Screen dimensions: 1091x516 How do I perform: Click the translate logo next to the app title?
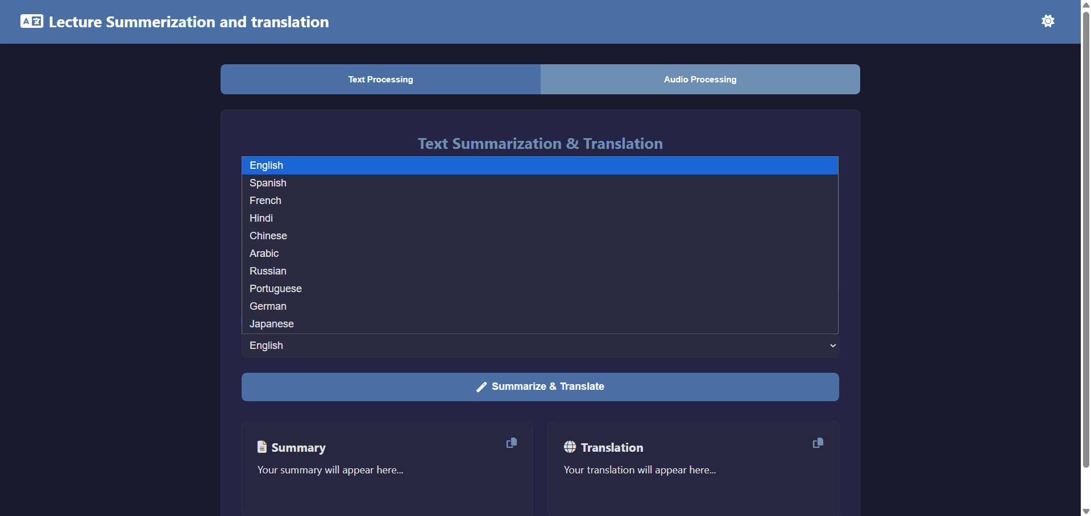[x=31, y=21]
